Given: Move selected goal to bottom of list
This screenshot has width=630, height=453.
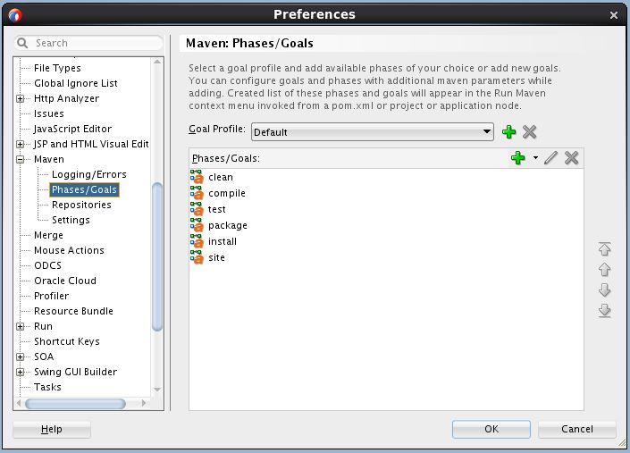Looking at the screenshot, I should point(605,311).
